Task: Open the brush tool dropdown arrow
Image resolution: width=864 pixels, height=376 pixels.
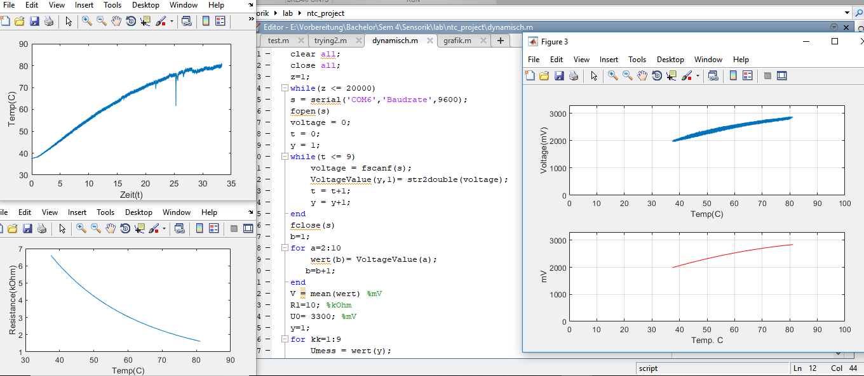Action: point(698,75)
